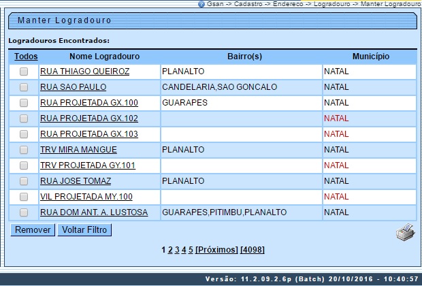
Task: Jump to last page 4098
Action: (250, 250)
